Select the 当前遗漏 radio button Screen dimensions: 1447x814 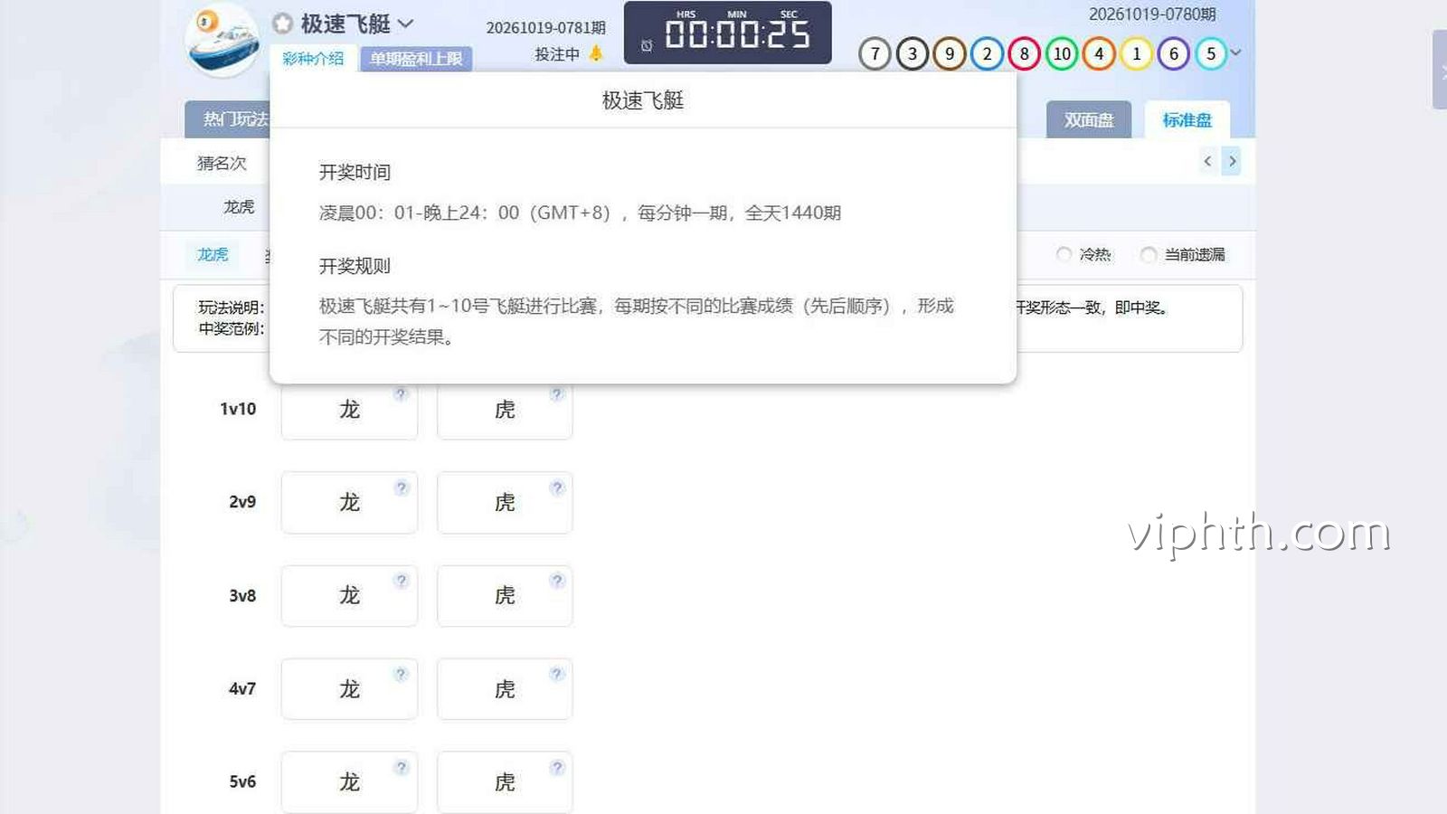(1149, 254)
